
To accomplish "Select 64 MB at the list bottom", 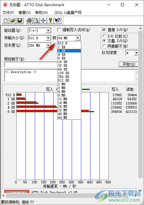I will (x=69, y=117).
